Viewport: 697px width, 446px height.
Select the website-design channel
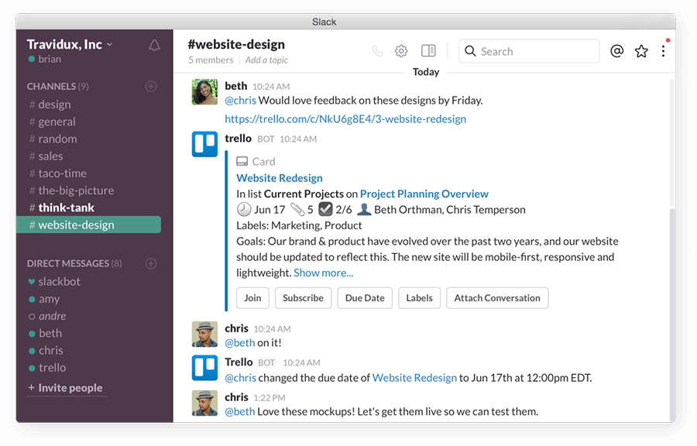point(89,225)
